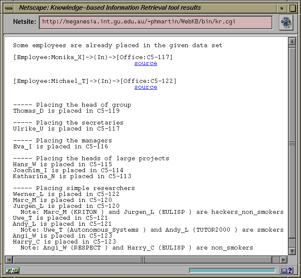This screenshot has width=301, height=278.
Task: Click the vertical scrollbar up arrow
Action: point(292,42)
